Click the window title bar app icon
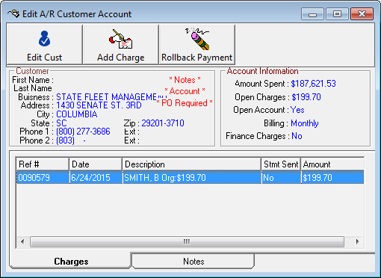 (x=13, y=14)
